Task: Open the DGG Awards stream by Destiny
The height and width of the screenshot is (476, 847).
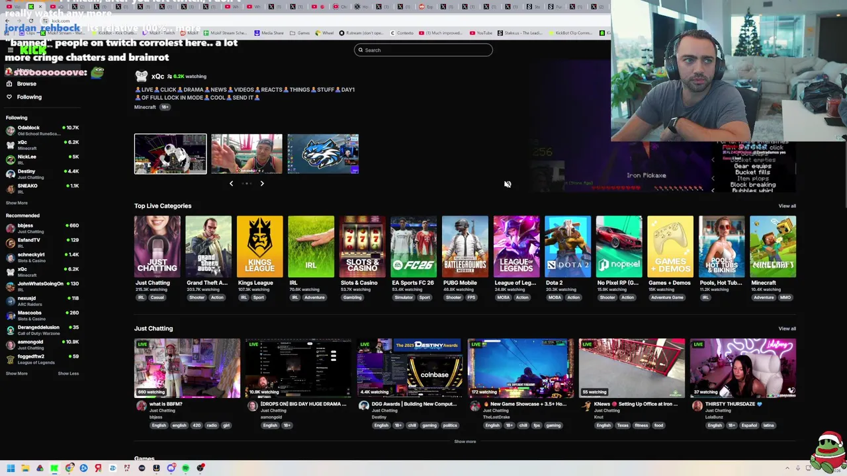Action: (410, 368)
